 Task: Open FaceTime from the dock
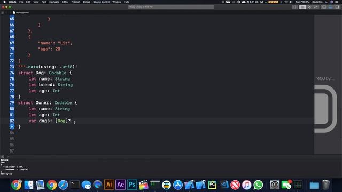pos(286,185)
